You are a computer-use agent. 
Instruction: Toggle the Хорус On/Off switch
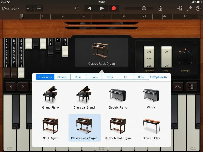click(166, 57)
